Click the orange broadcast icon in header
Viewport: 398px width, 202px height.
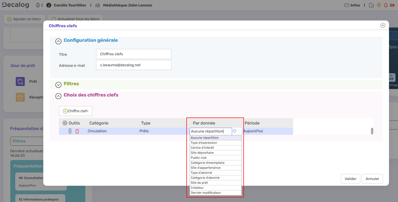tap(379, 5)
